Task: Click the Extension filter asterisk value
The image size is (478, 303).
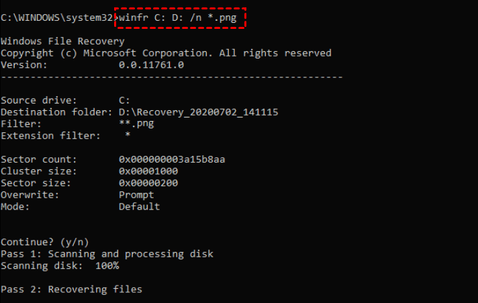Action: (x=128, y=136)
